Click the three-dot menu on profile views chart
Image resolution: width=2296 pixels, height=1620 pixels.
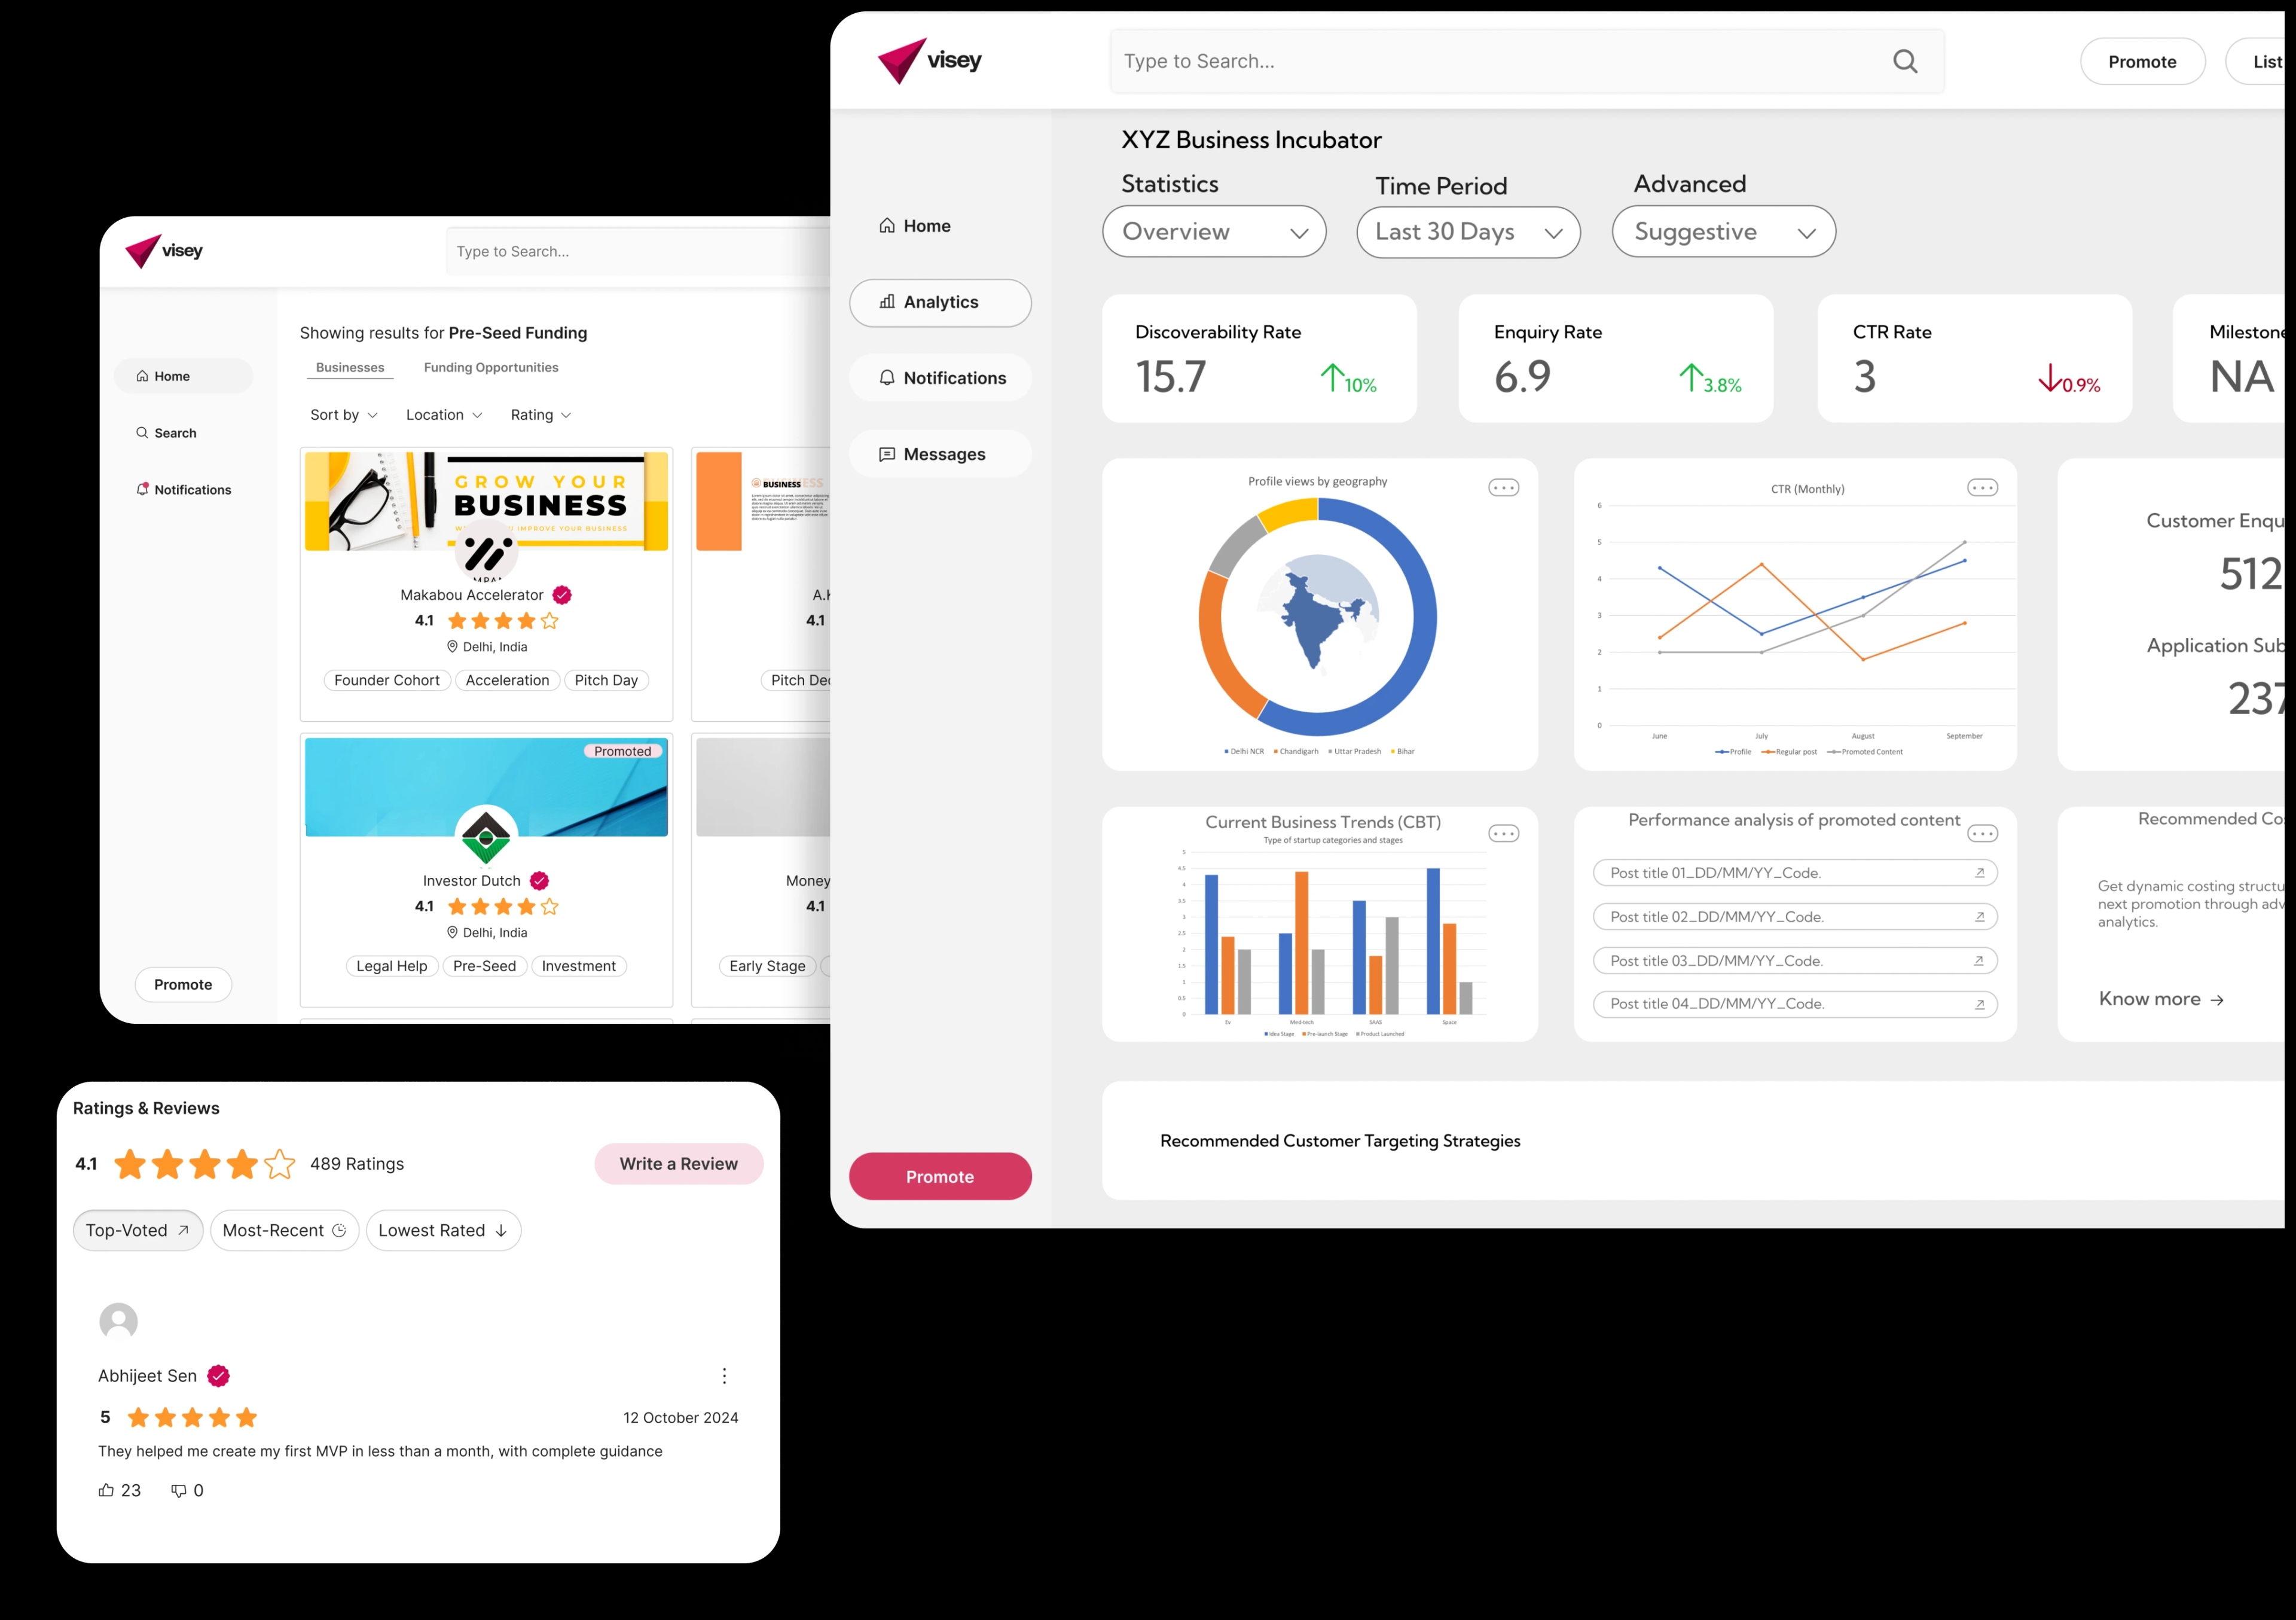tap(1504, 487)
